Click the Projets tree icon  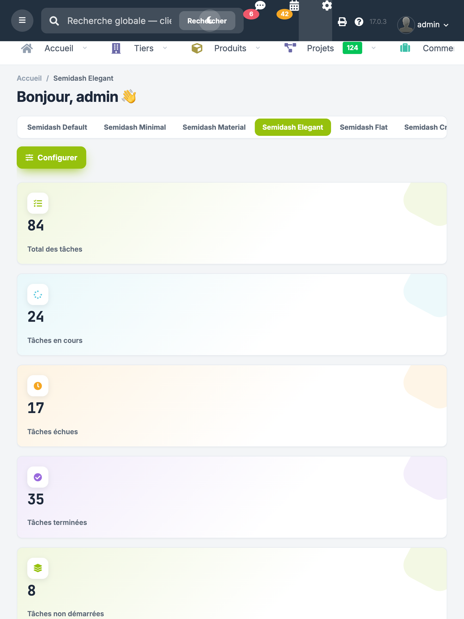pyautogui.click(x=290, y=48)
